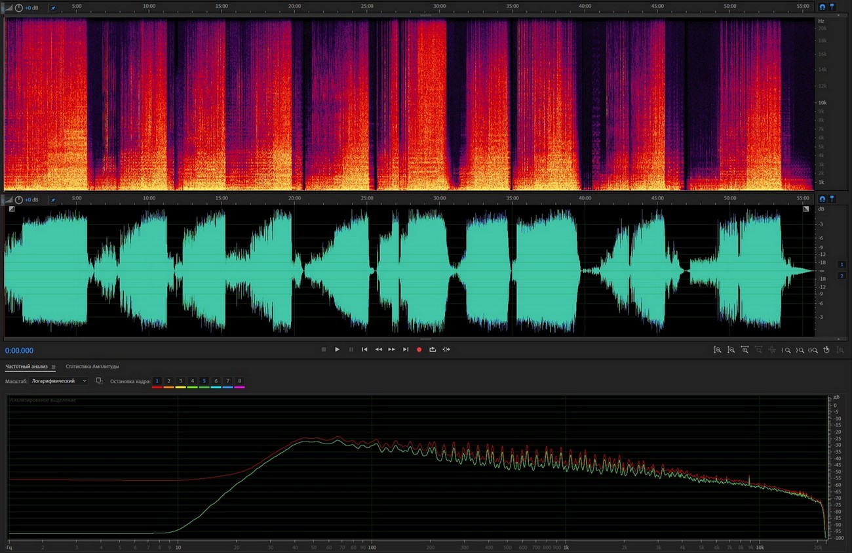Click frame hold button 8

point(239,381)
